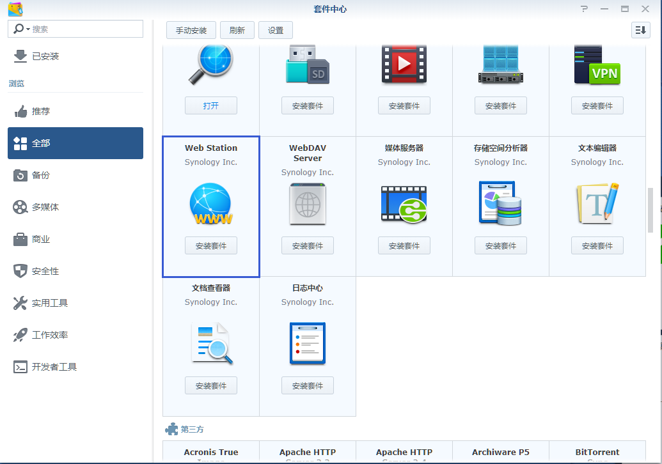Click the WebDAV Server package icon
The height and width of the screenshot is (464, 662).
(x=308, y=204)
